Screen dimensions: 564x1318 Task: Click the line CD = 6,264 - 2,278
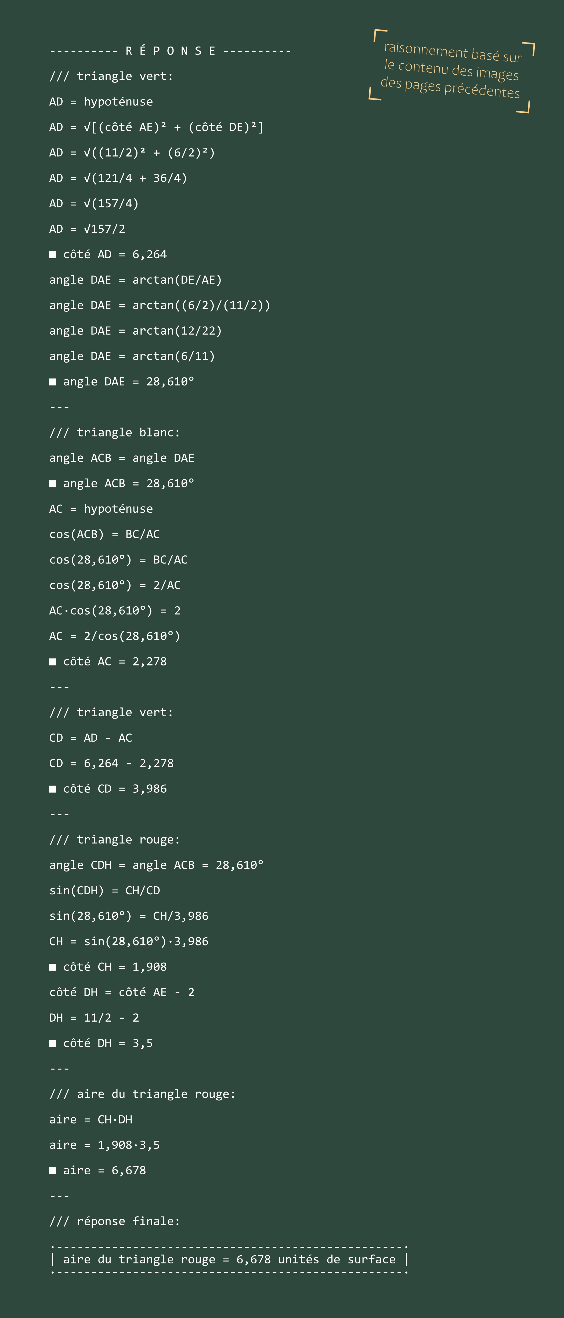pyautogui.click(x=111, y=763)
